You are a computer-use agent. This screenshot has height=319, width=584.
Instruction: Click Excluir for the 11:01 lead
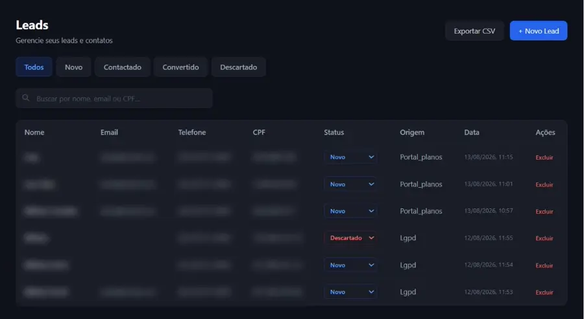tap(544, 184)
